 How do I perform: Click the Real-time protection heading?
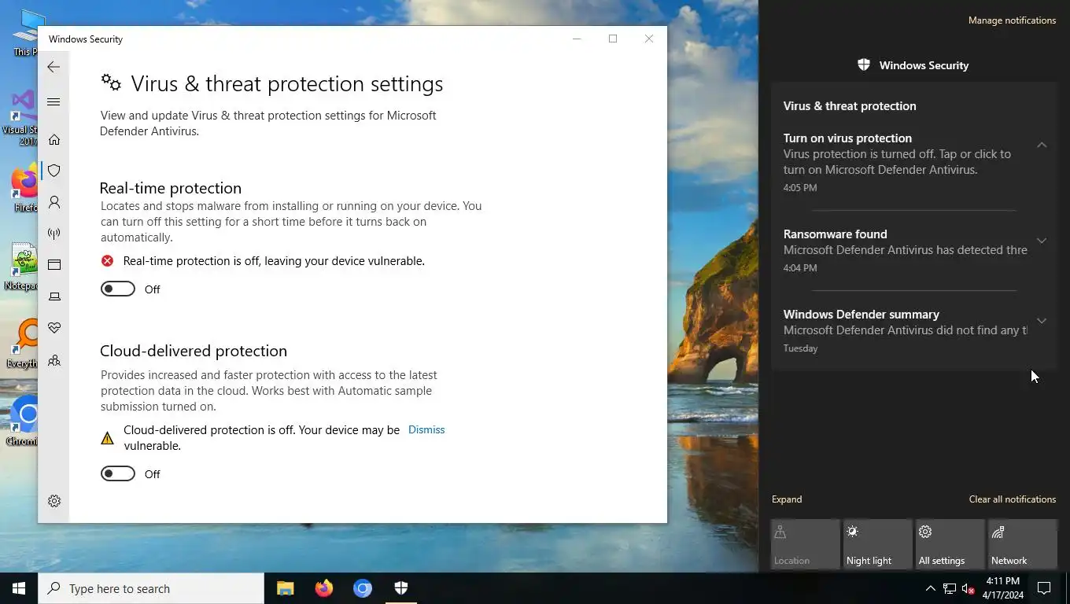click(x=171, y=188)
